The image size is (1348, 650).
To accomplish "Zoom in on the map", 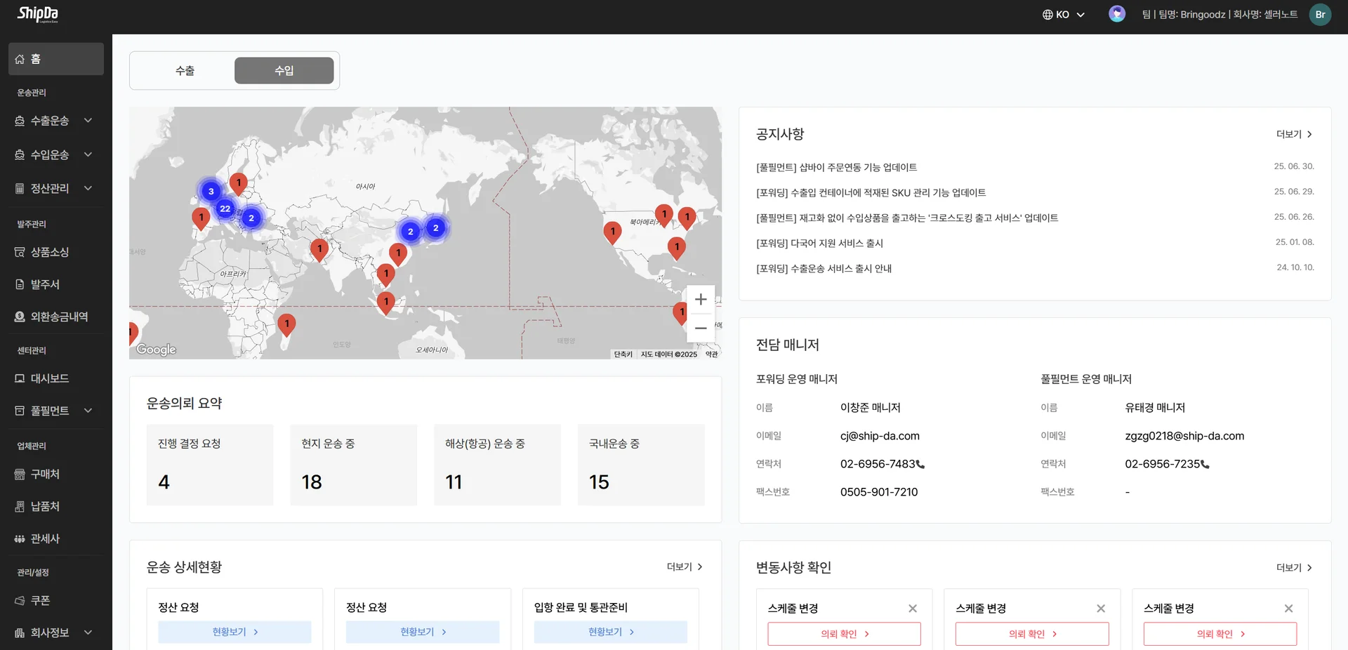I will coord(700,300).
